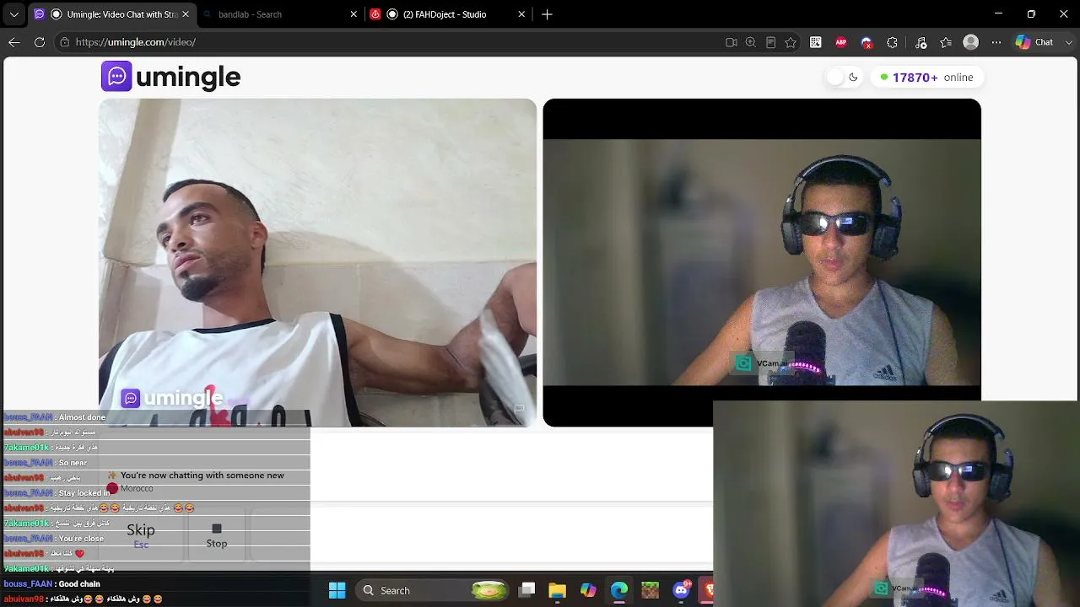Click the zoom magnifier icon in address bar
Screen dimensions: 1080x607
pyautogui.click(x=751, y=42)
